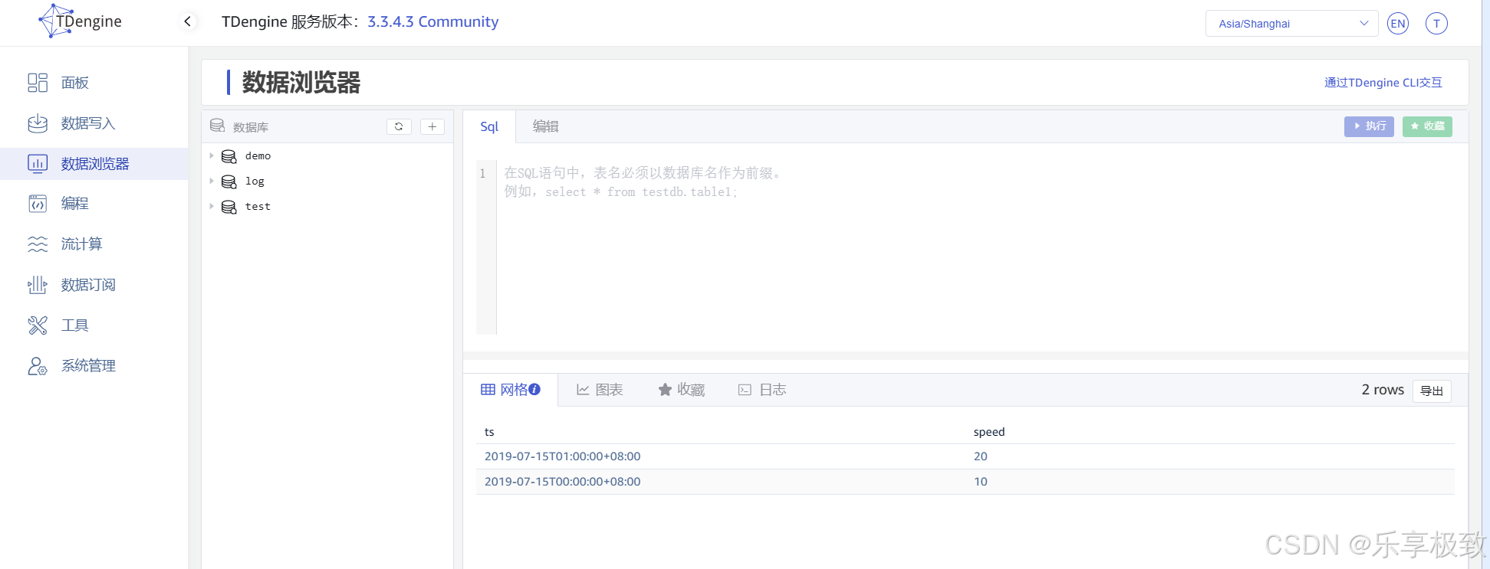The height and width of the screenshot is (569, 1490).
Task: Click cell 2019-07-15T00:00:00+08:00
Action: [x=562, y=482]
